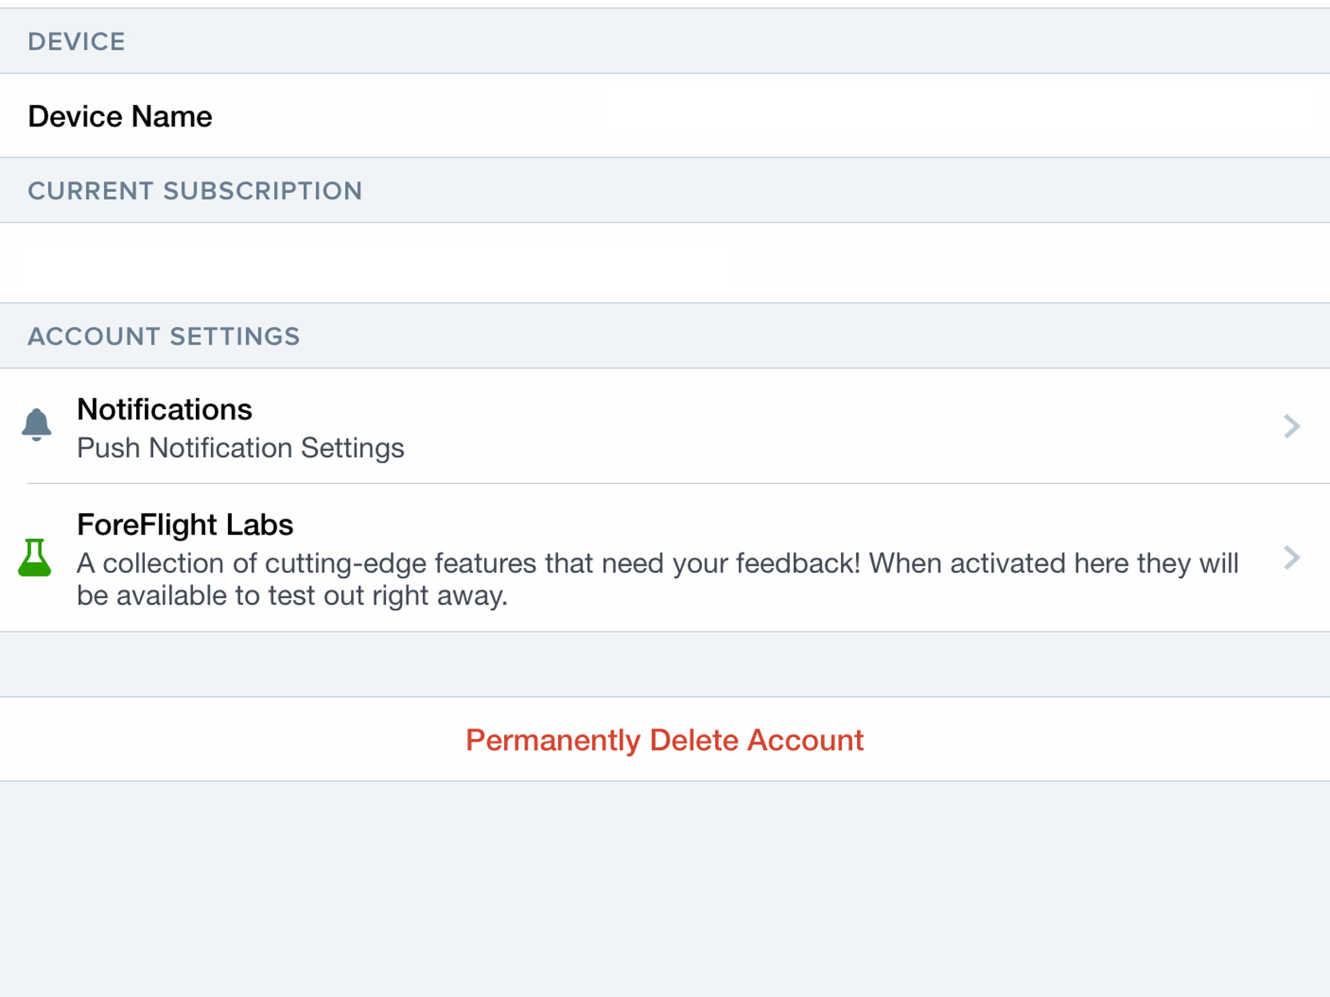Open the ForeFlight Labs title label
The image size is (1330, 997).
pyautogui.click(x=185, y=525)
